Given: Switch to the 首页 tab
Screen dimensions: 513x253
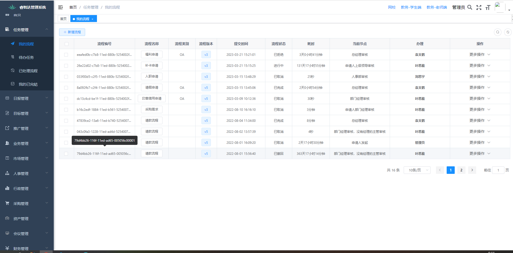Looking at the screenshot, I should coord(63,19).
